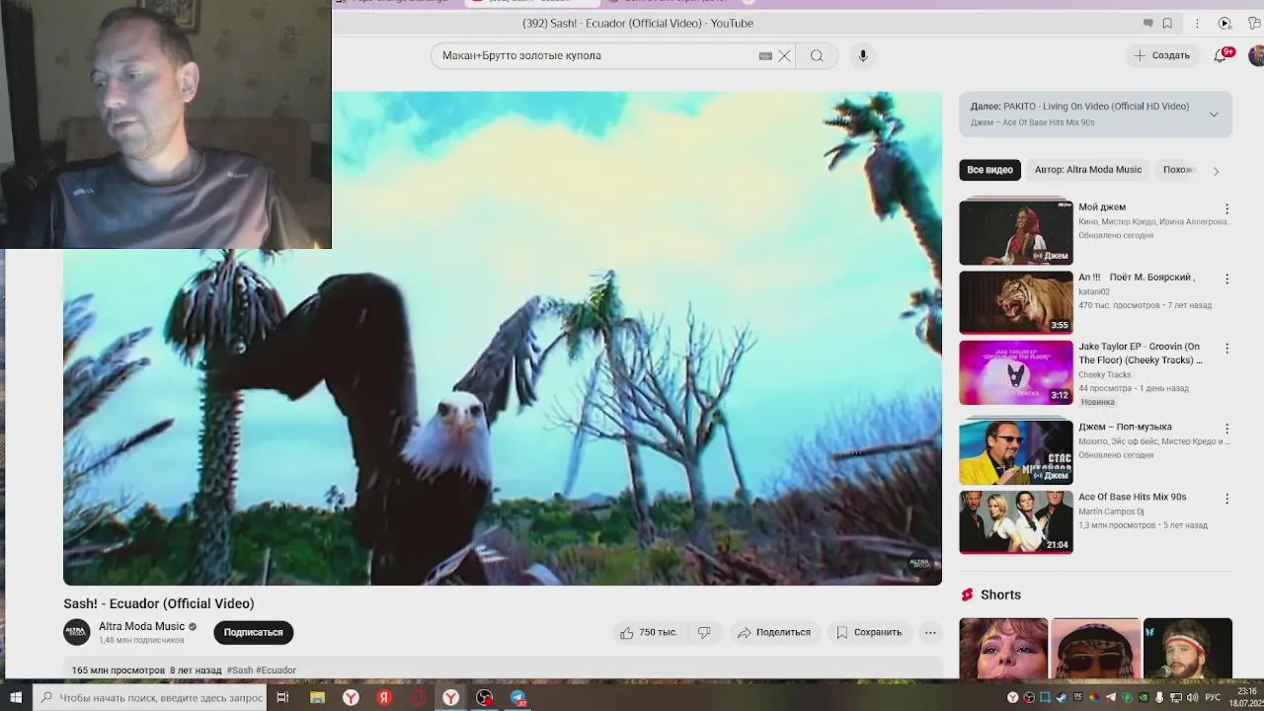Clear the YouTube search field text

pyautogui.click(x=784, y=56)
